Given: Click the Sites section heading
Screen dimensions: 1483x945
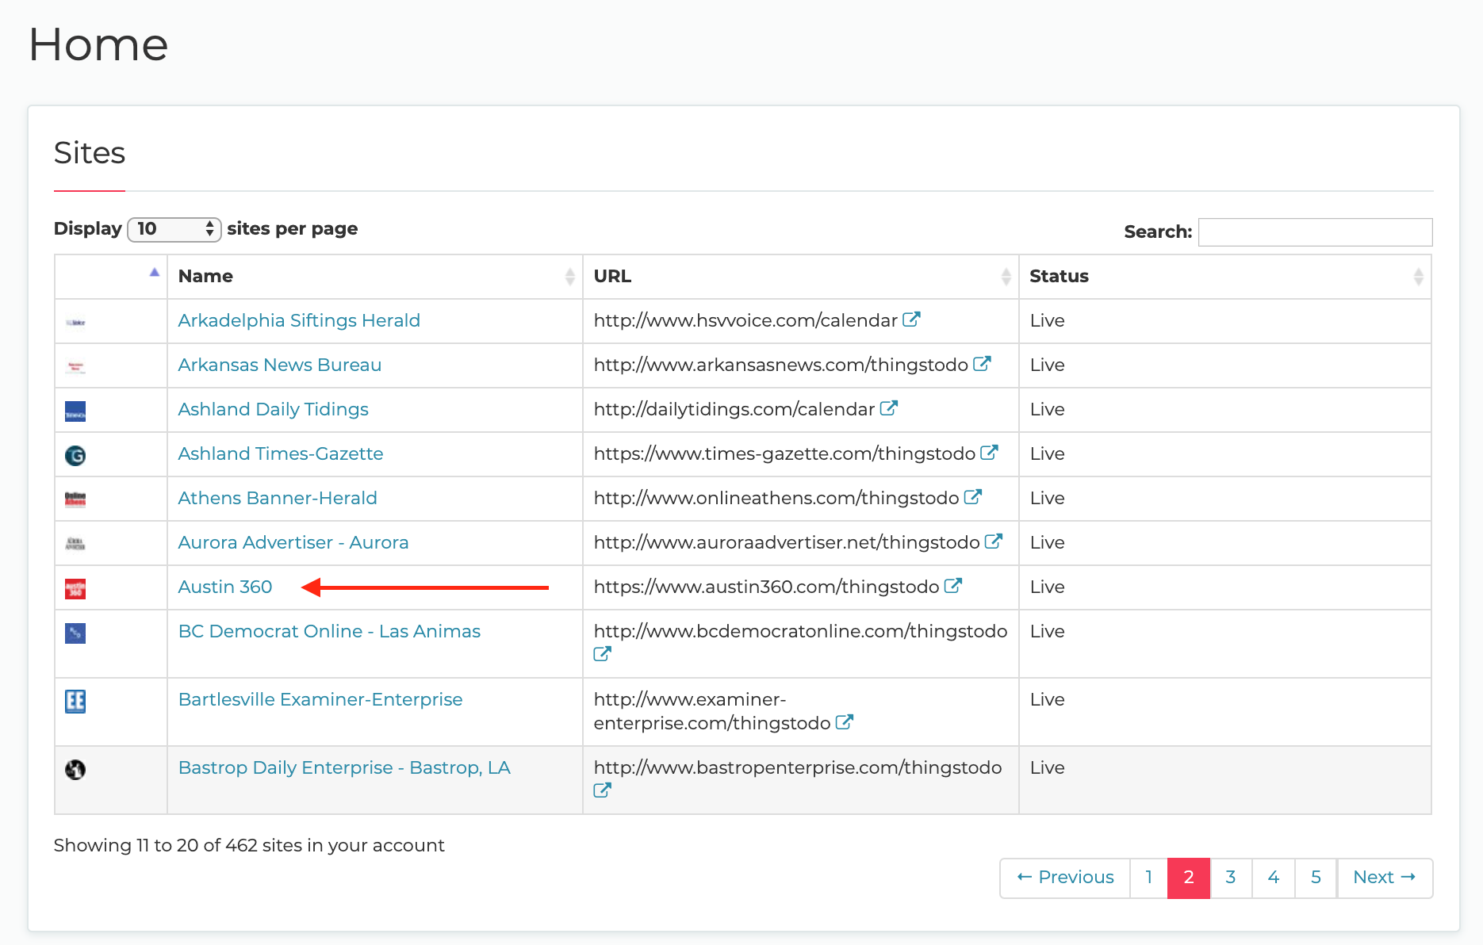Looking at the screenshot, I should pos(90,152).
